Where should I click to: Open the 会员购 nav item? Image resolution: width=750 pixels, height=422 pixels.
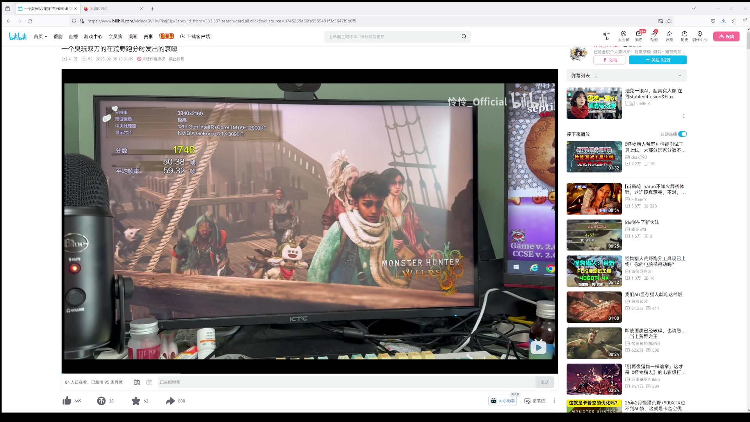115,37
